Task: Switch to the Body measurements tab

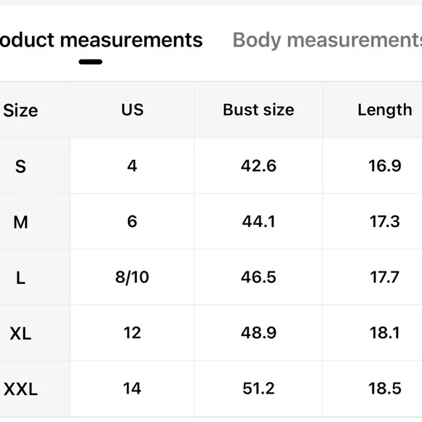Action: pyautogui.click(x=327, y=40)
